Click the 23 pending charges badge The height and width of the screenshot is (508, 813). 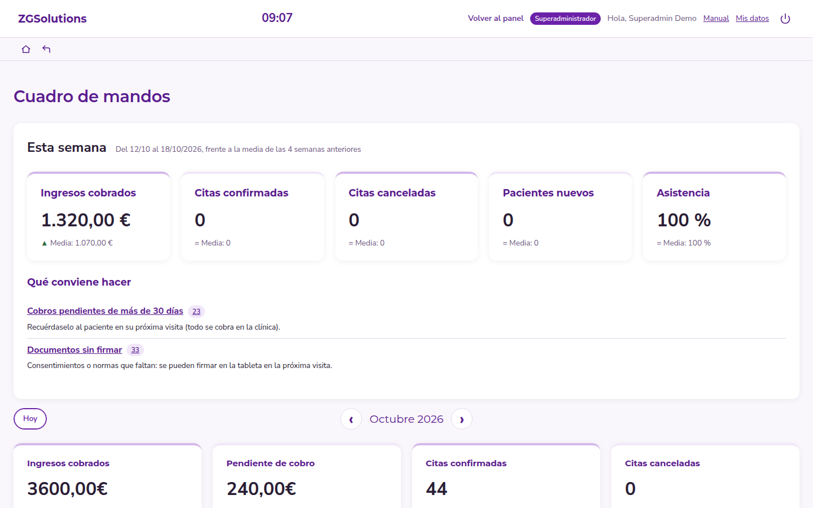tap(196, 312)
